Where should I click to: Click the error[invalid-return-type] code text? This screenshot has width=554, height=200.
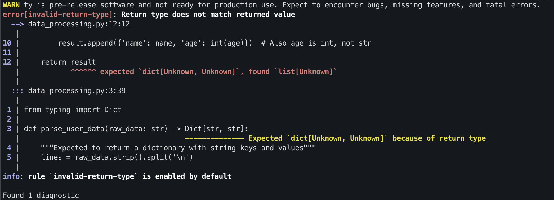click(x=58, y=15)
